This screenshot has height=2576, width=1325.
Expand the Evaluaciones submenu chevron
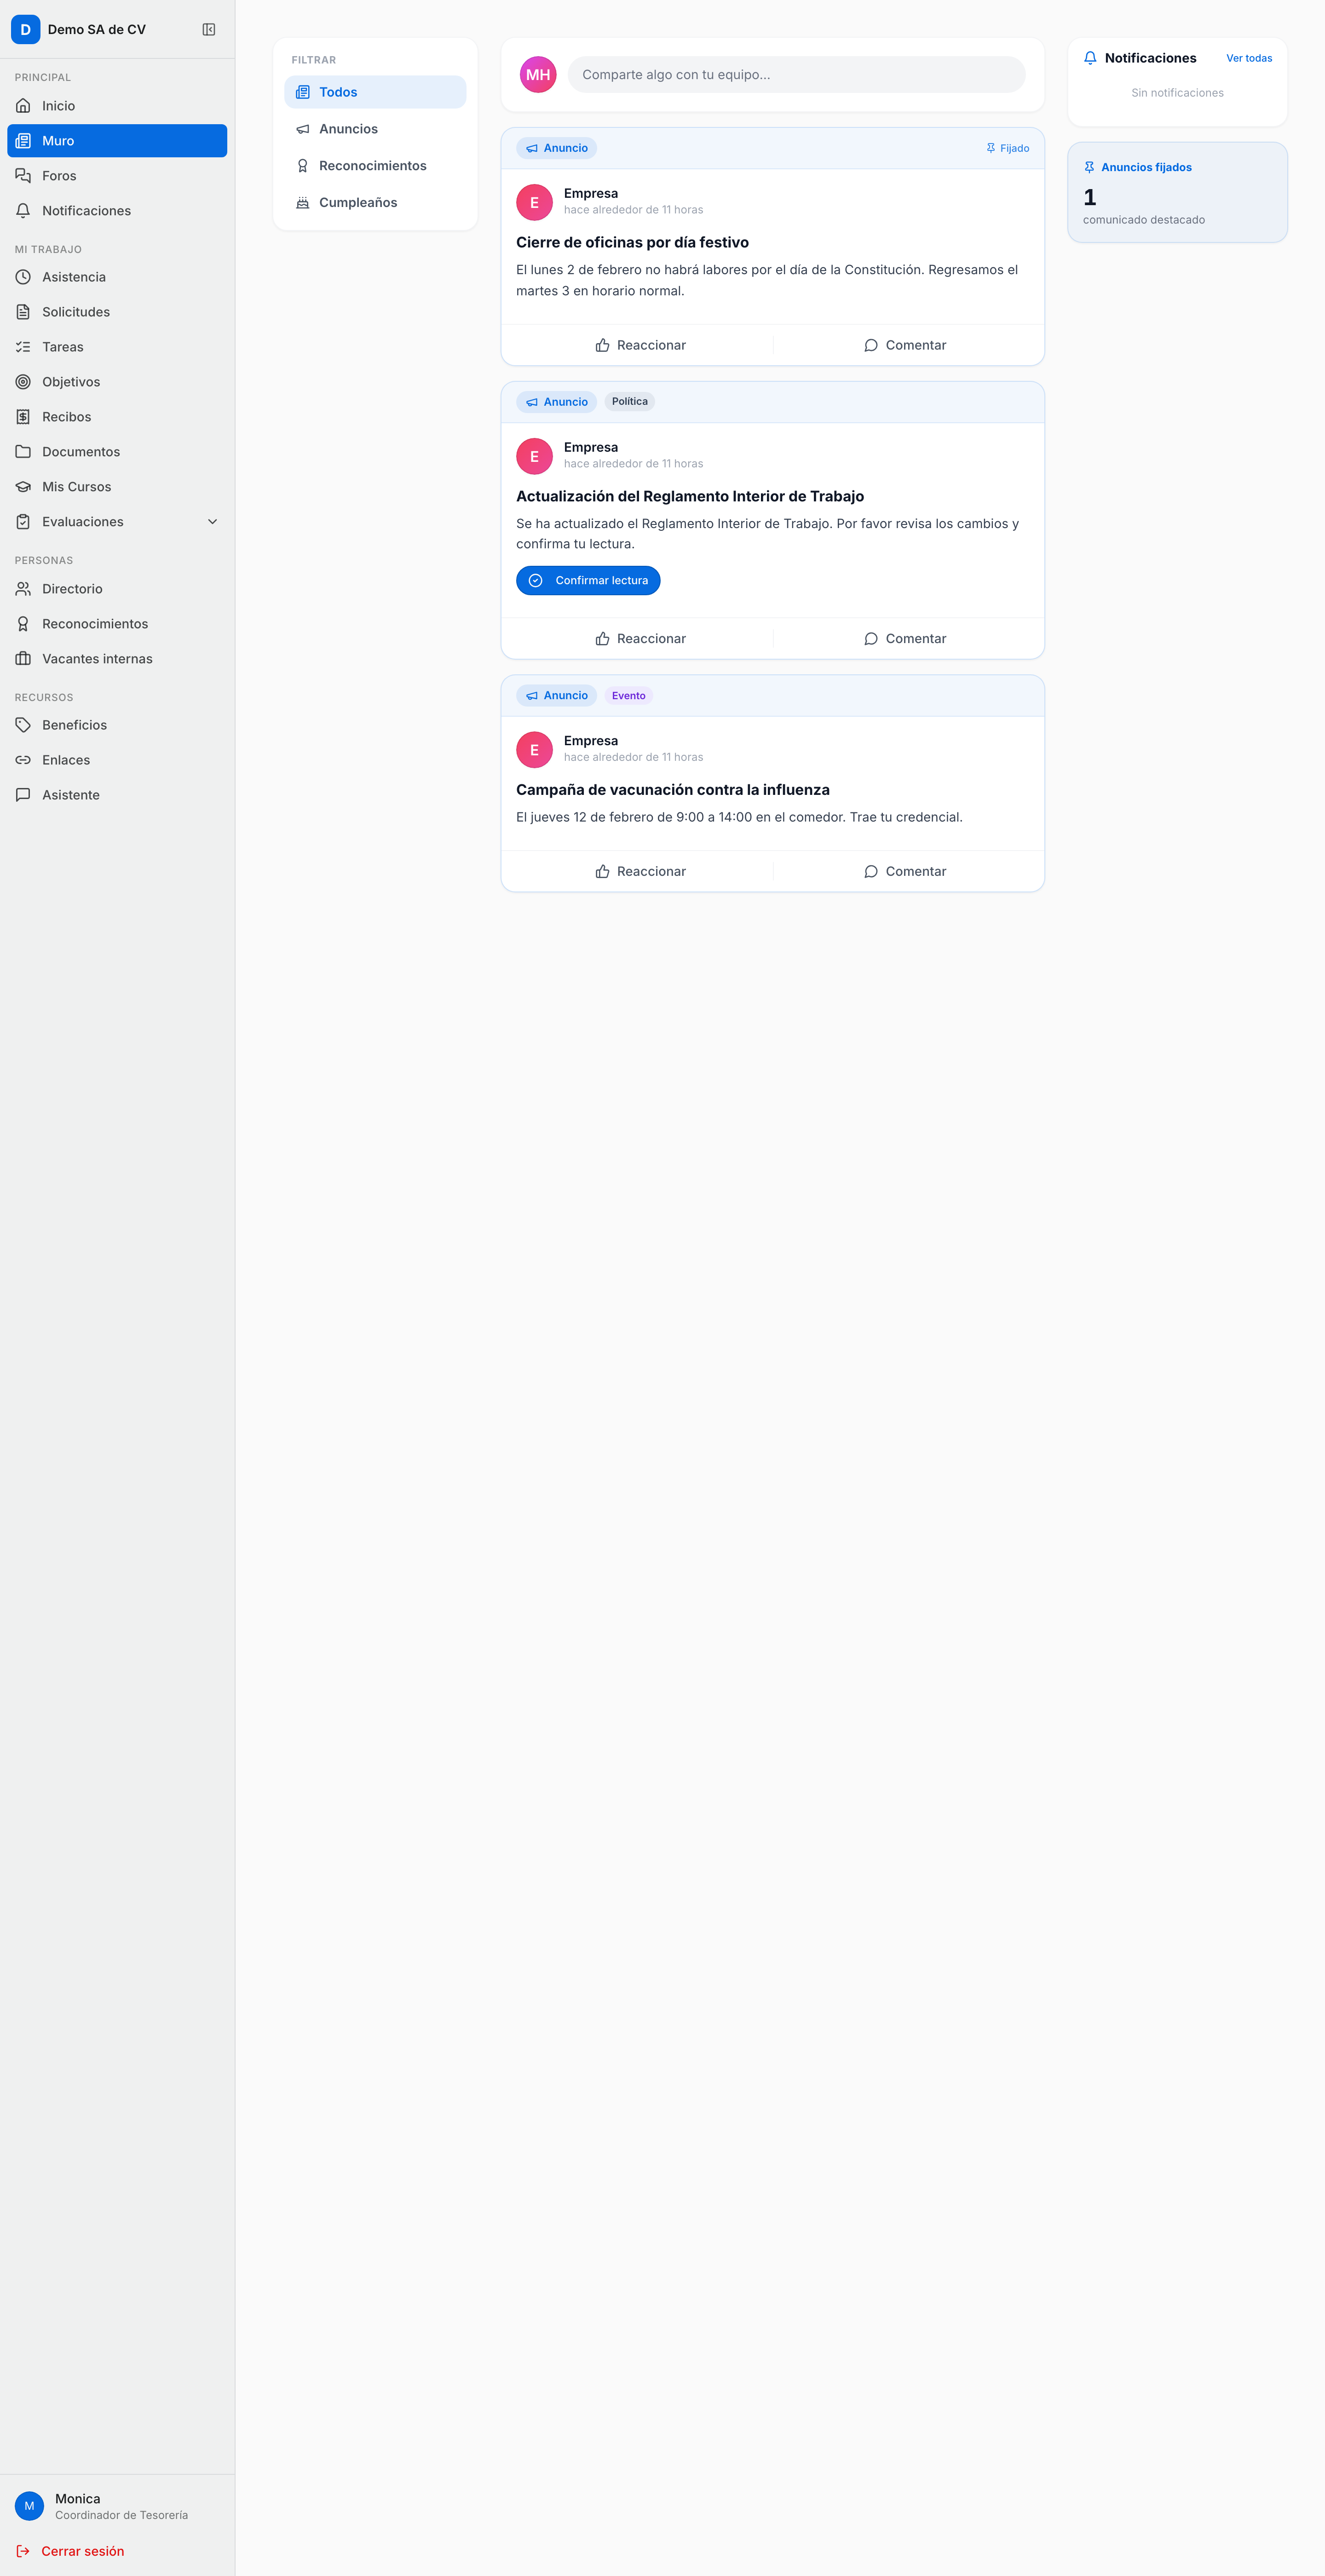(212, 522)
